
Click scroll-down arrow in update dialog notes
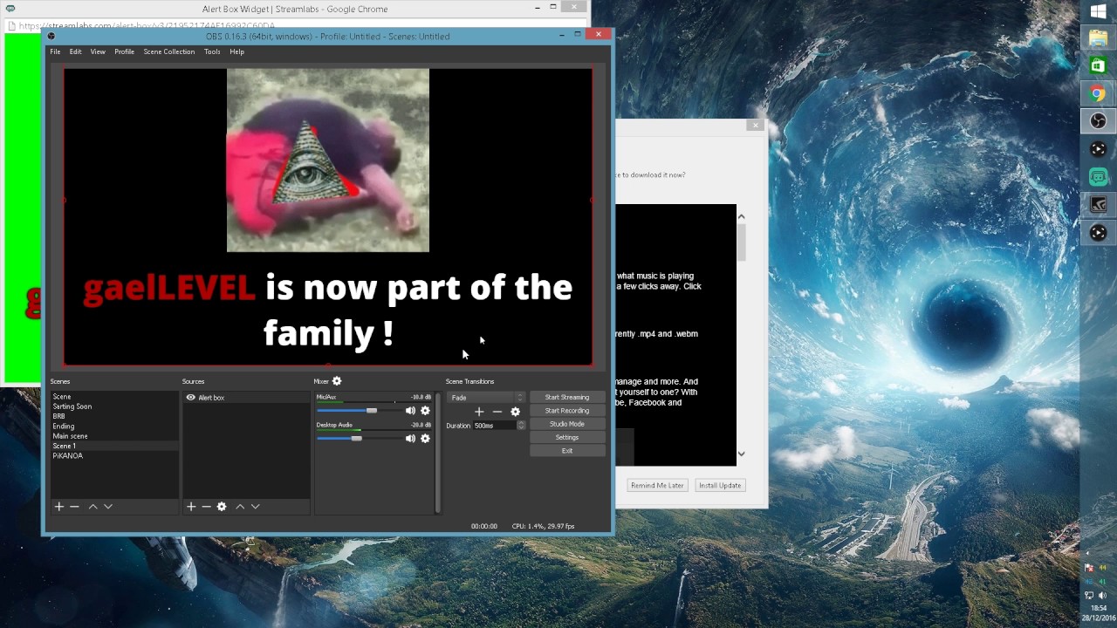point(741,454)
